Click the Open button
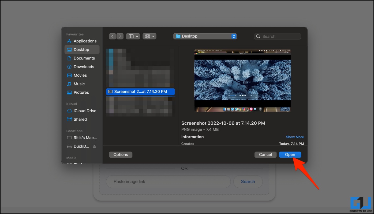The image size is (374, 214). pyautogui.click(x=290, y=154)
